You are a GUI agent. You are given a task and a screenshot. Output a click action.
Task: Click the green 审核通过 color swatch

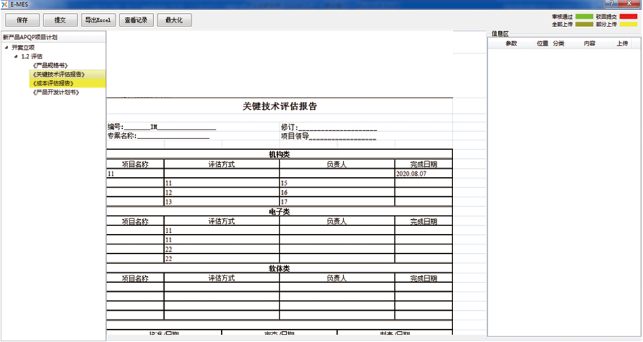point(583,16)
